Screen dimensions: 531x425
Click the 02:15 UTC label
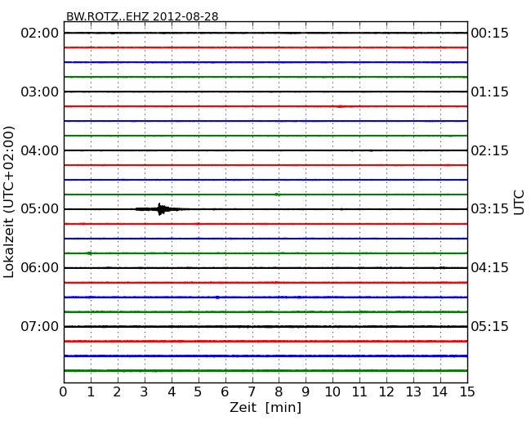(x=489, y=150)
